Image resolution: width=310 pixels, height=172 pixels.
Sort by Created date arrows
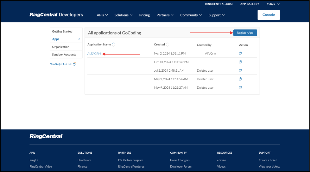pyautogui.click(x=167, y=44)
